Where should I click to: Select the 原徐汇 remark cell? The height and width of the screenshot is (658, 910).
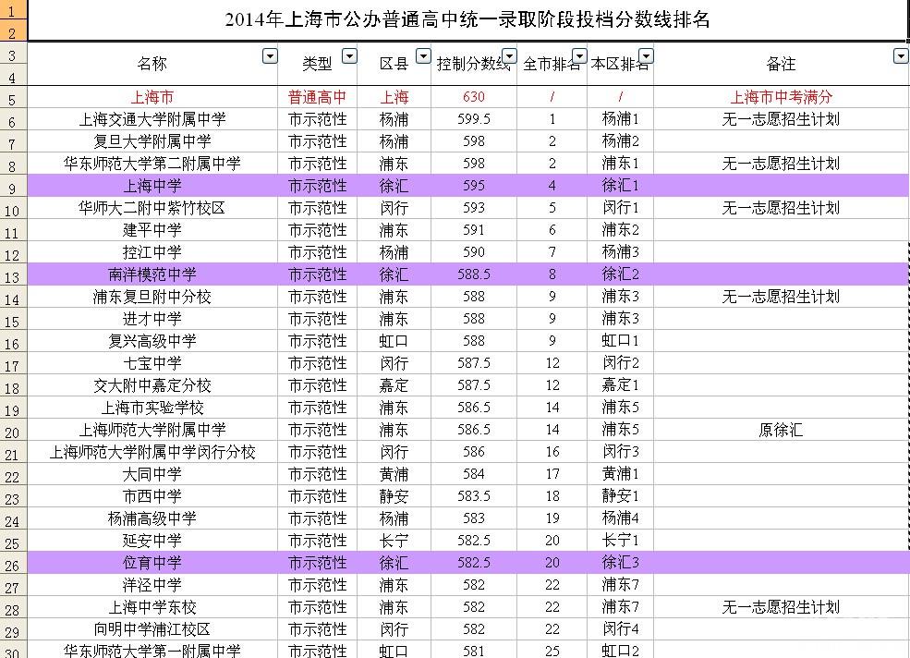coord(782,430)
